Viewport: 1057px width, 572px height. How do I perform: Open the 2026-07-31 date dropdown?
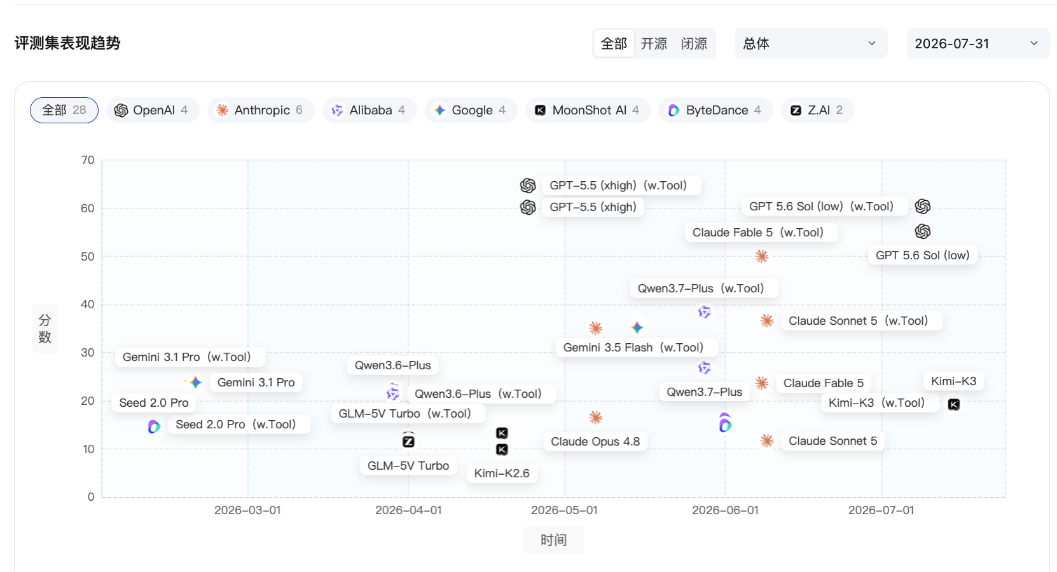point(978,43)
